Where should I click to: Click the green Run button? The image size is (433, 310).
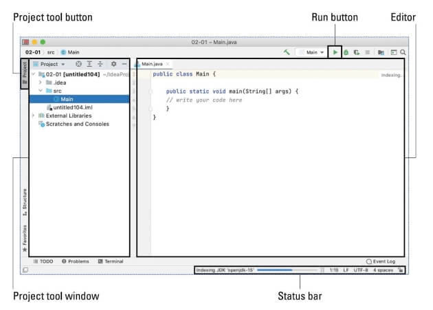point(335,52)
